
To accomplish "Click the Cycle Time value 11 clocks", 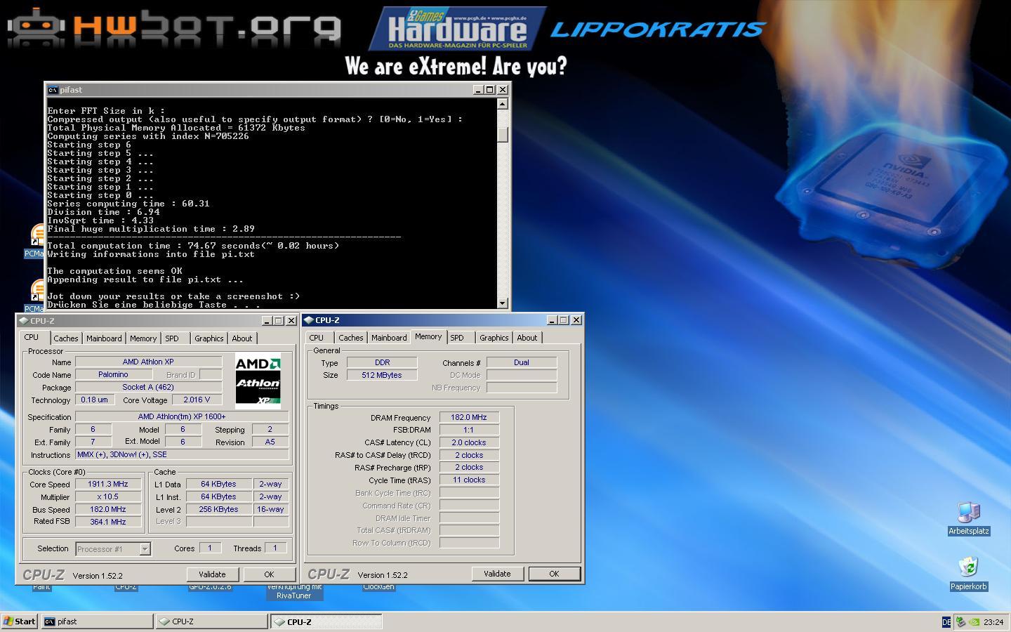I will click(x=469, y=480).
